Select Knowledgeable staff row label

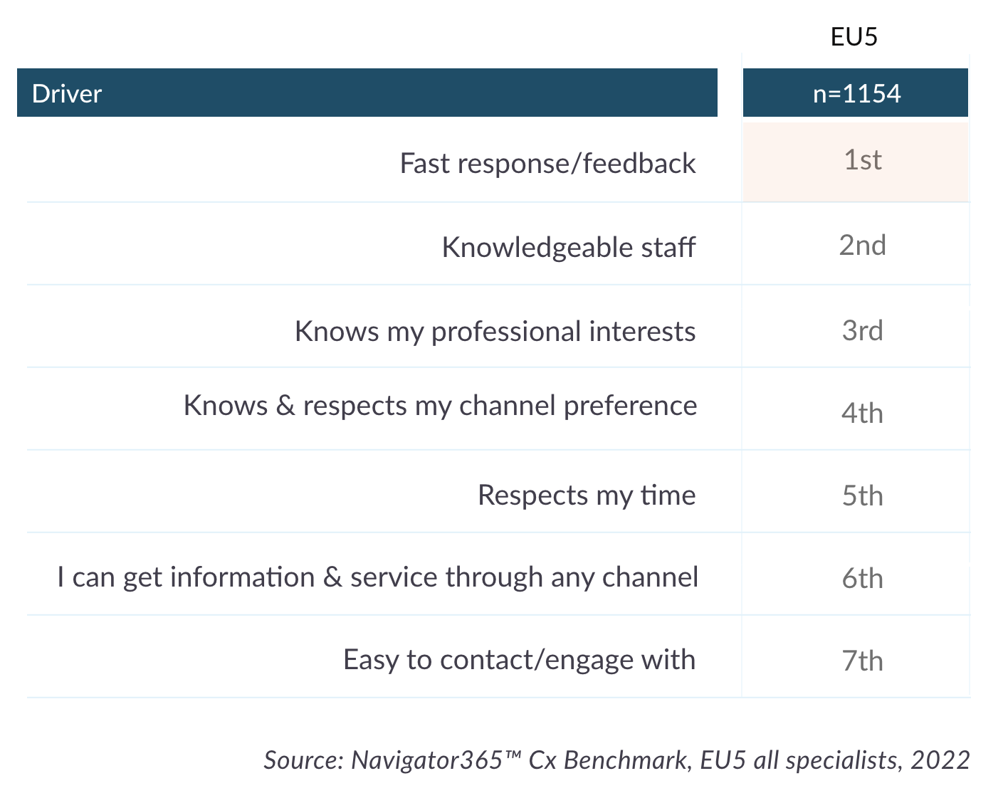tap(568, 248)
